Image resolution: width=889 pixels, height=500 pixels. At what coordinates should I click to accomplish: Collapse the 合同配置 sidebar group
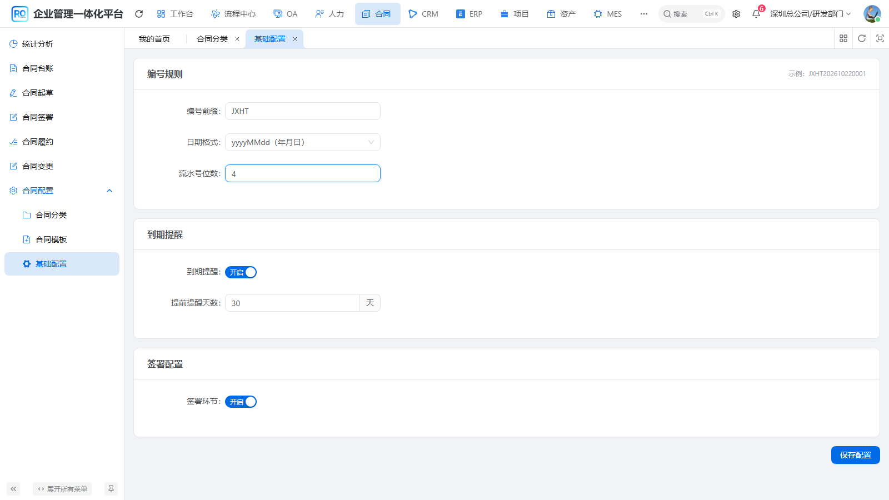pos(62,191)
